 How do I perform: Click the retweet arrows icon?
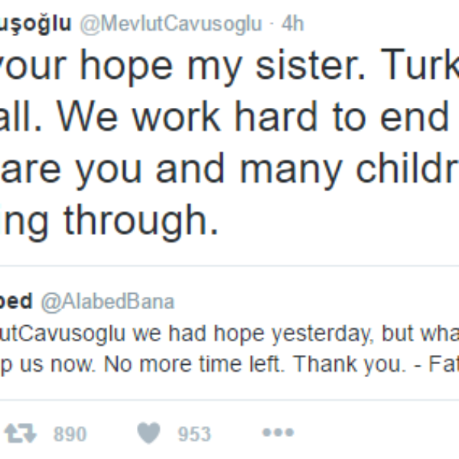tap(21, 434)
